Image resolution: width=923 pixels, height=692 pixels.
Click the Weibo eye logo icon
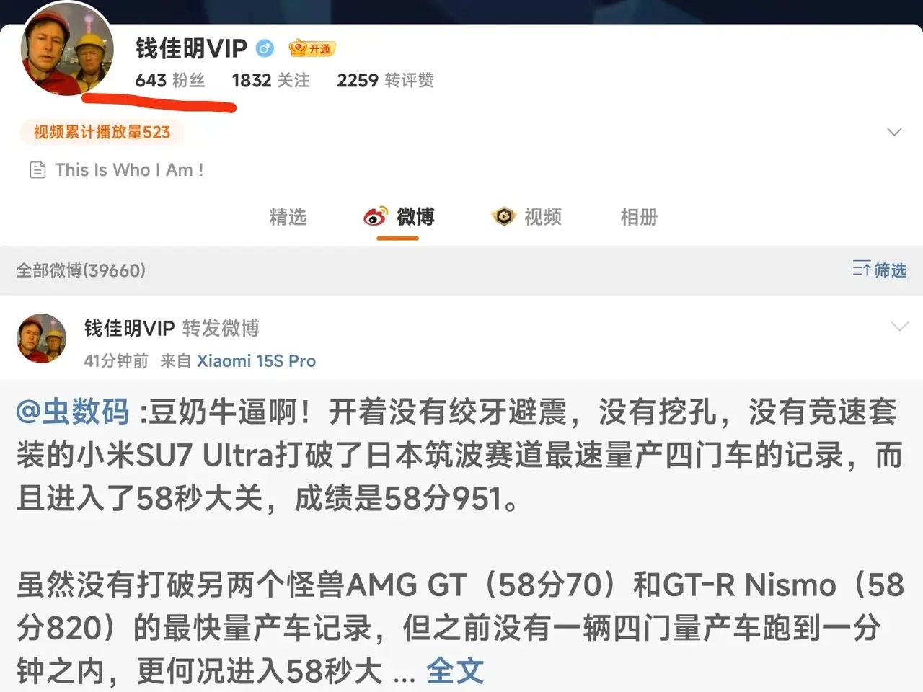tap(375, 216)
